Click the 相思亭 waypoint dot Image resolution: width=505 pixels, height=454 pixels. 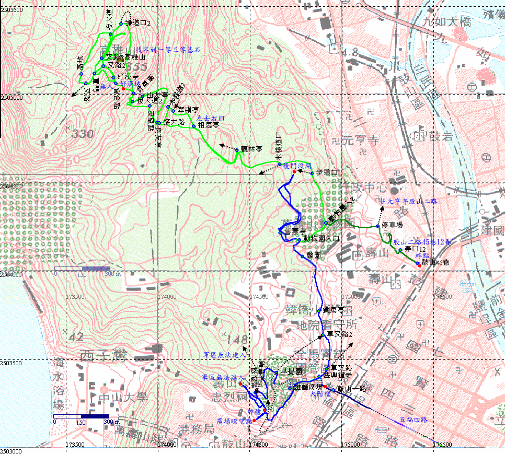pyautogui.click(x=193, y=125)
